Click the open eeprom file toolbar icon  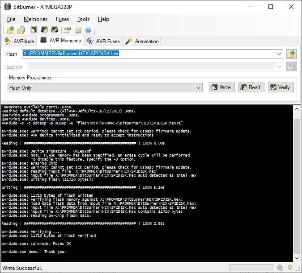[x=21, y=30]
